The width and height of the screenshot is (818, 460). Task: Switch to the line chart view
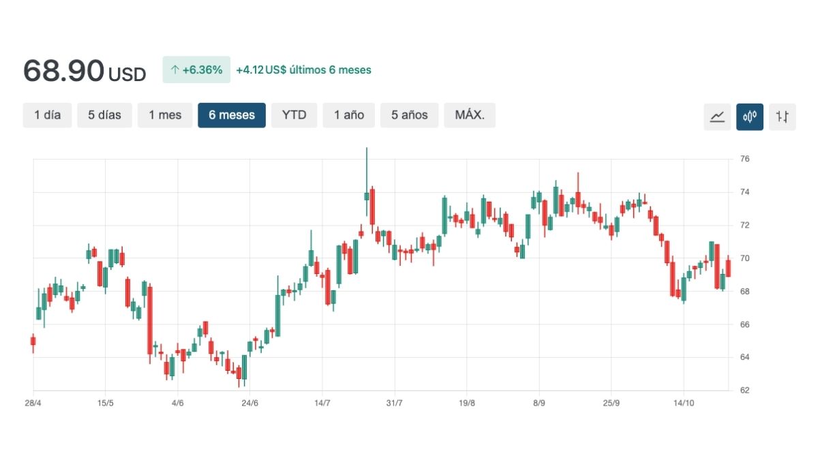point(717,117)
